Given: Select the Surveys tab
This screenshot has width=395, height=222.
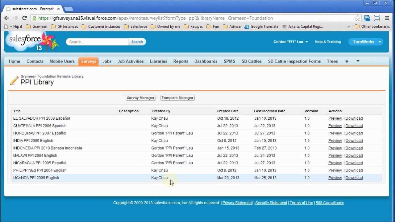Looking at the screenshot, I should click(x=89, y=61).
